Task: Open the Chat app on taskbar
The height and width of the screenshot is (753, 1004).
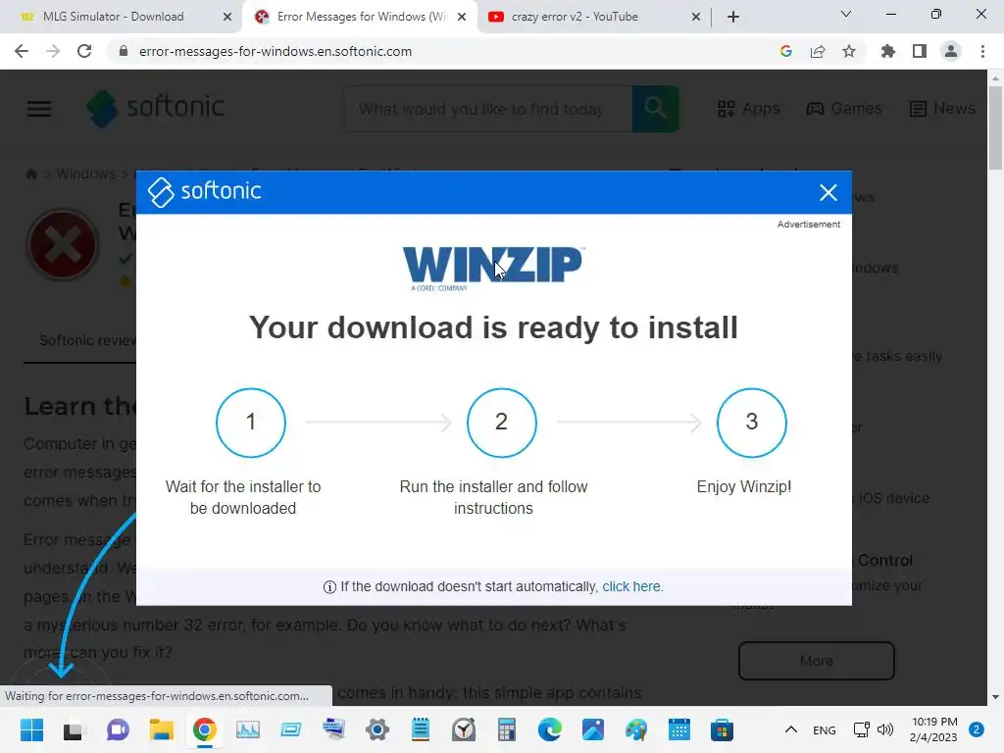Action: 118,729
